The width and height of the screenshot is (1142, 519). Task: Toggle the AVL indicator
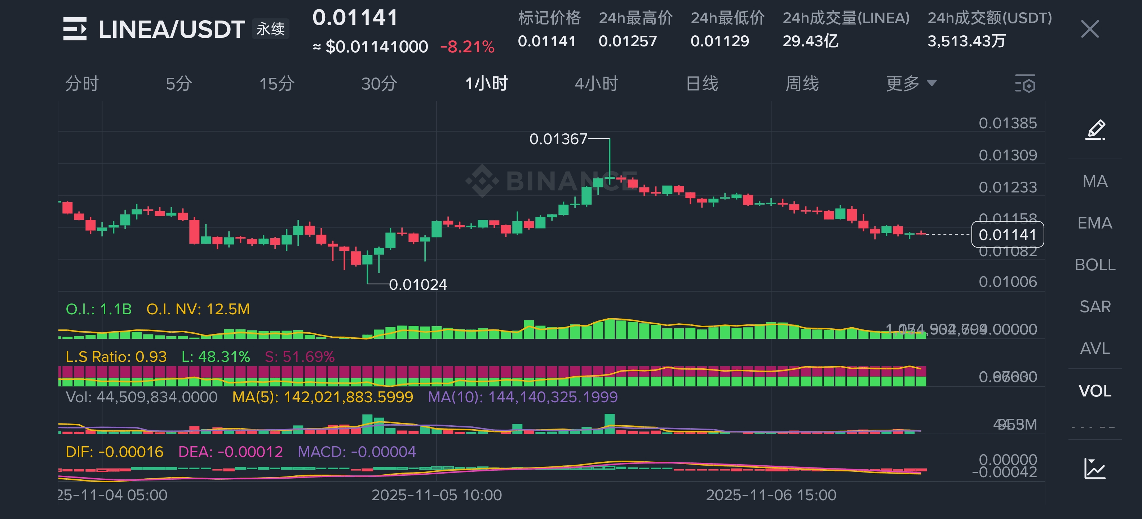point(1094,349)
